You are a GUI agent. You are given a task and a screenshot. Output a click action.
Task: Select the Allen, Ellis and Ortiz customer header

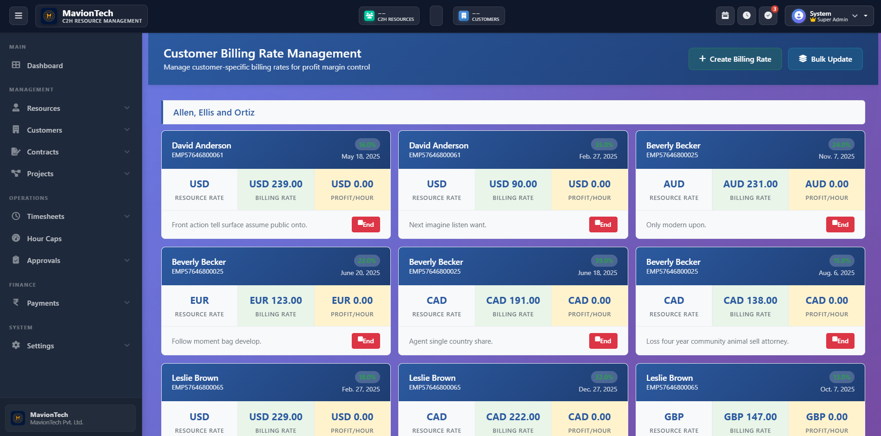click(x=214, y=113)
